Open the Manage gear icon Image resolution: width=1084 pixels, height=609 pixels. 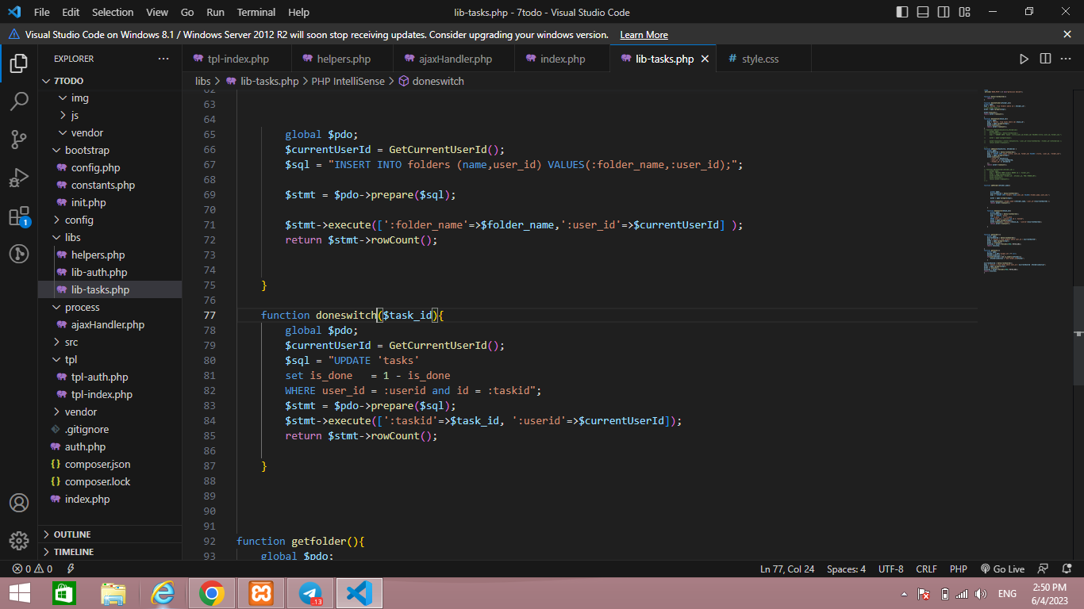19,541
